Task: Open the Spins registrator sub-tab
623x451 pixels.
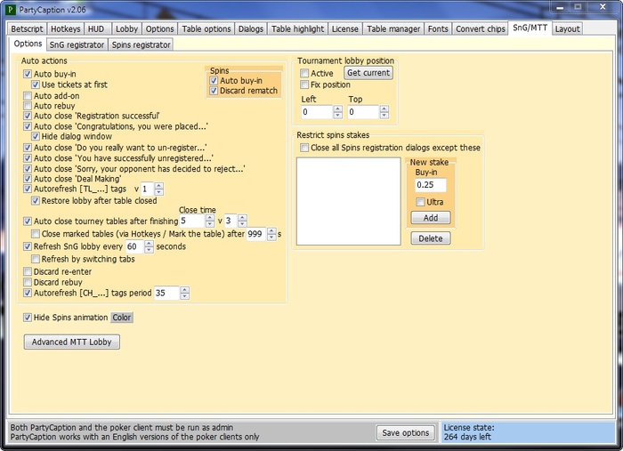Action: click(141, 44)
